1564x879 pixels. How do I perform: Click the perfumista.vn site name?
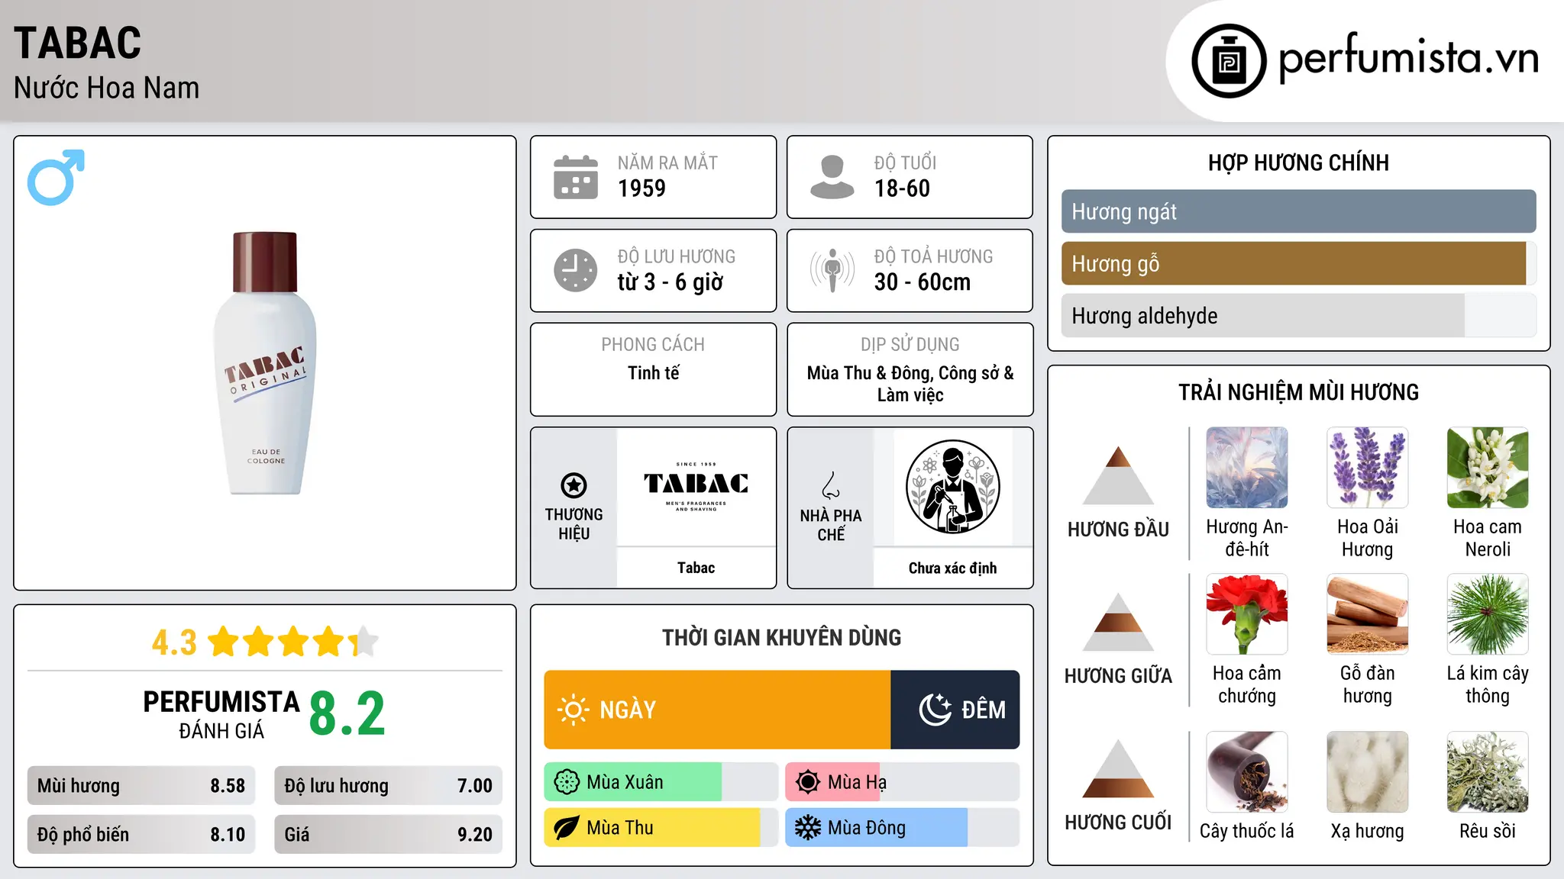pos(1408,58)
